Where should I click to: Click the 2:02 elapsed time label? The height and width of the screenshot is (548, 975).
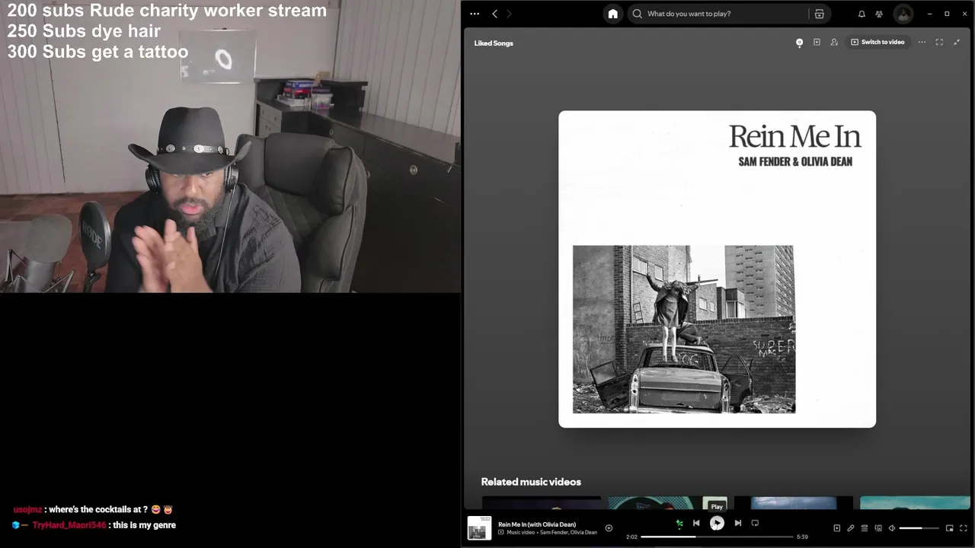[631, 537]
